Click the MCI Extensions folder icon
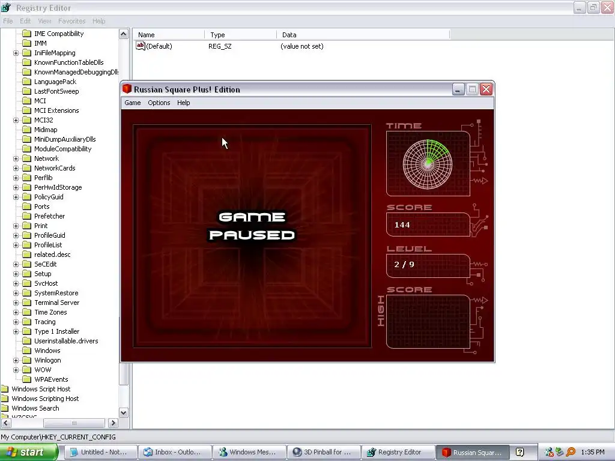The image size is (615, 461). tap(26, 110)
